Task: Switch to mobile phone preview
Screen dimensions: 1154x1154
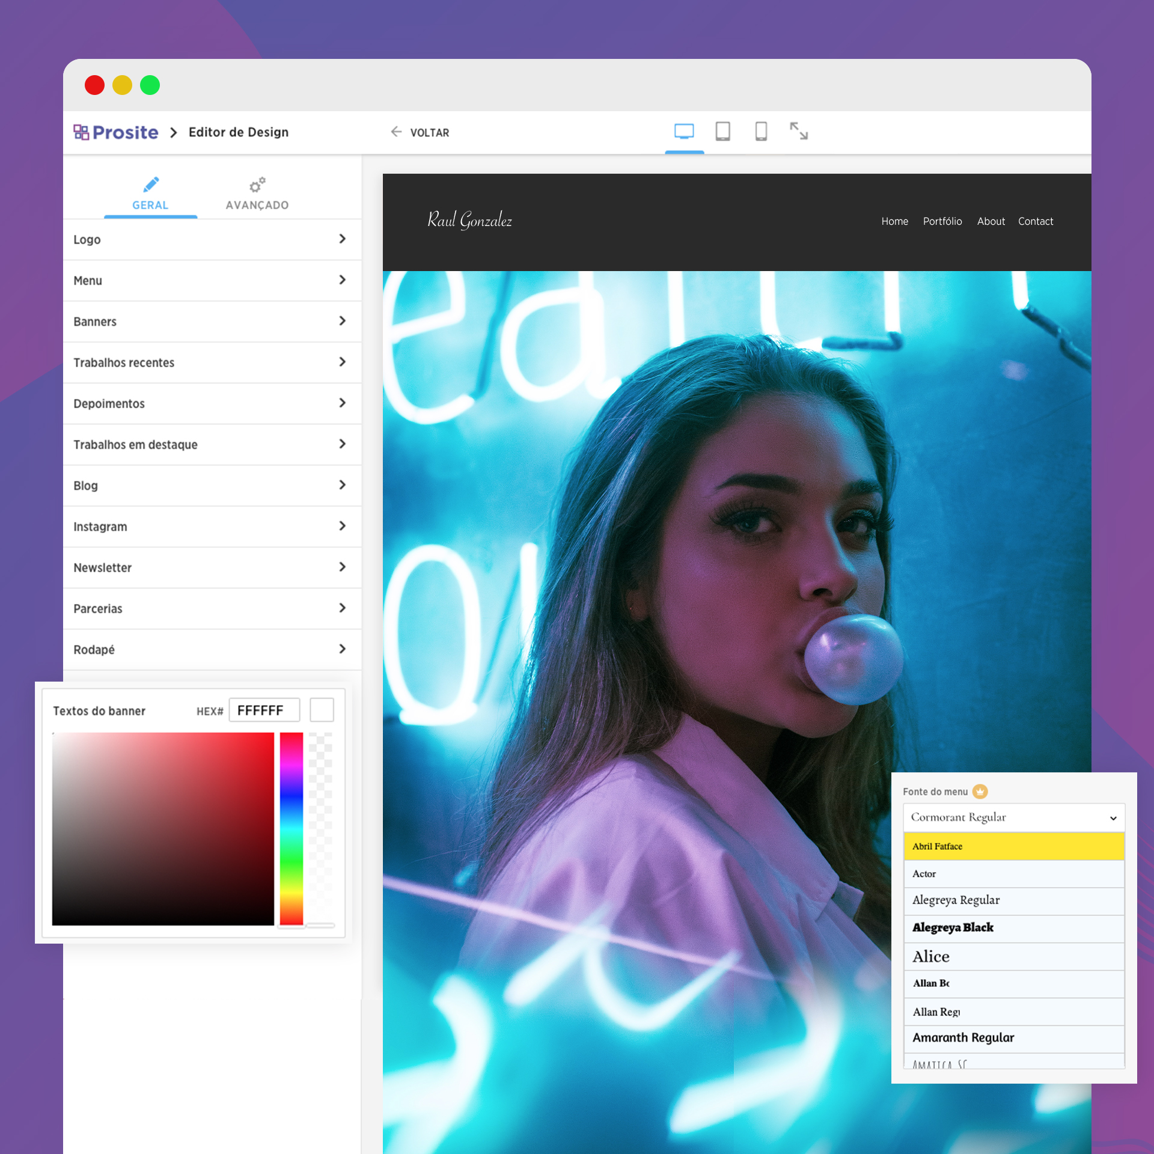Action: pos(761,131)
